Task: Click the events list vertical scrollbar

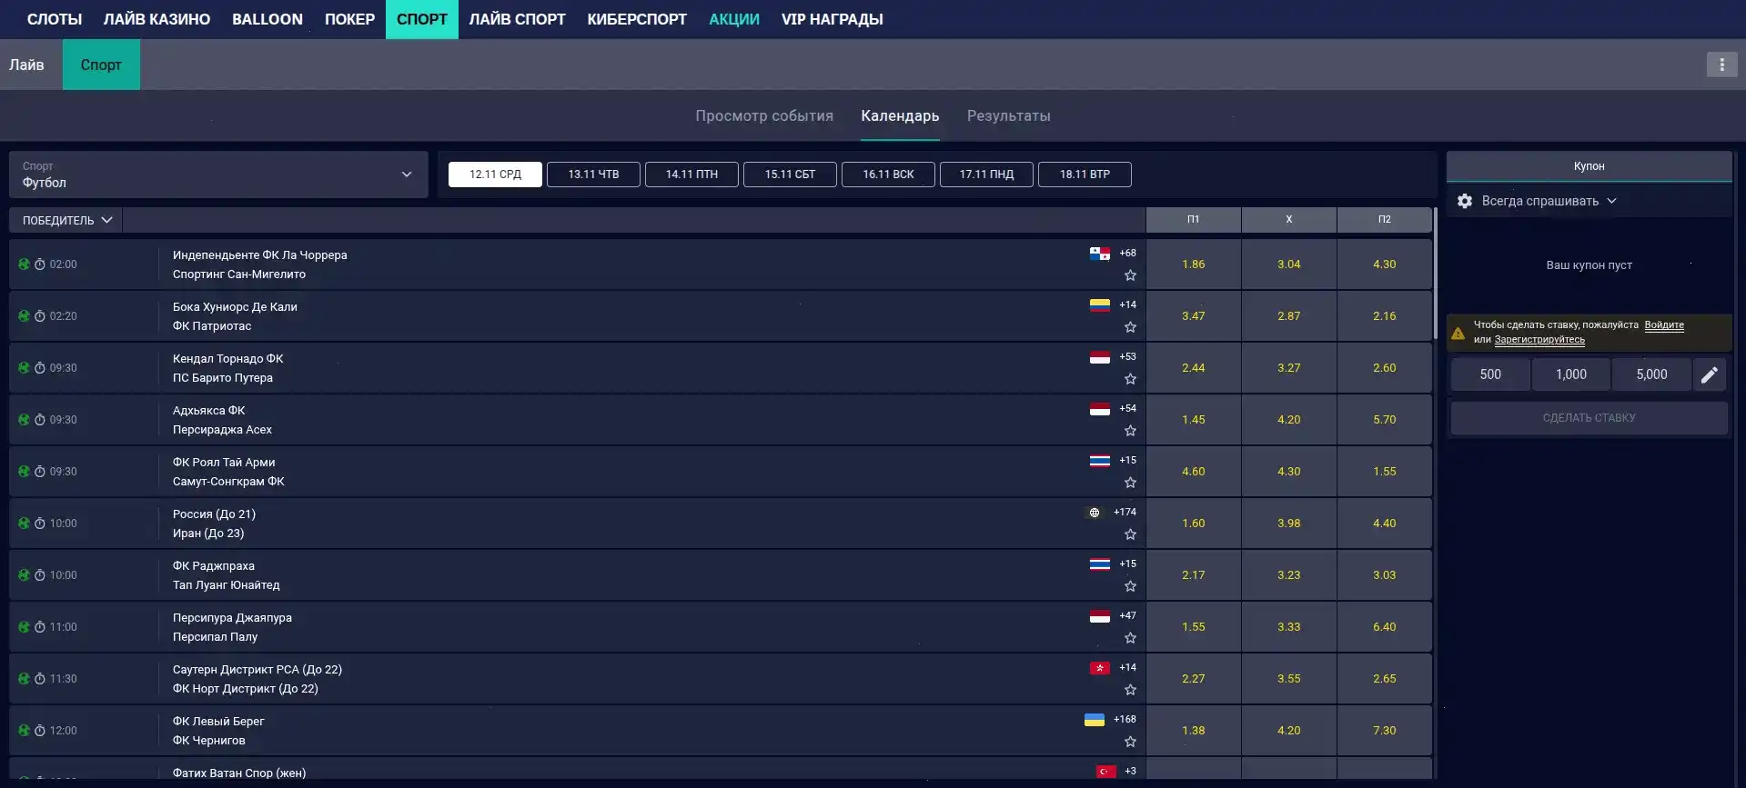Action: click(x=1435, y=273)
